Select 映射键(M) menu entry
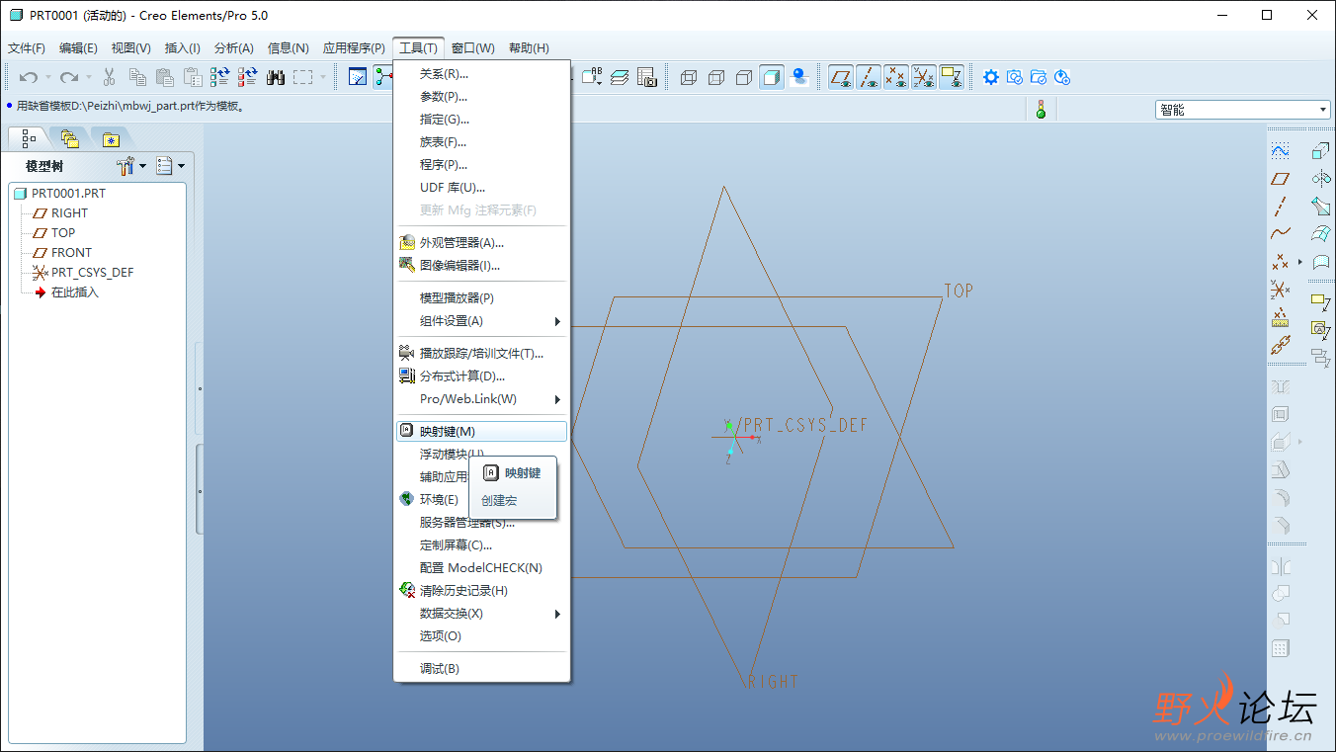 pos(481,432)
